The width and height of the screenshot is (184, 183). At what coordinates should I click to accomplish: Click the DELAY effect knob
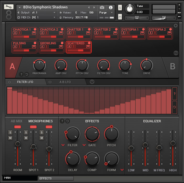click(x=73, y=159)
